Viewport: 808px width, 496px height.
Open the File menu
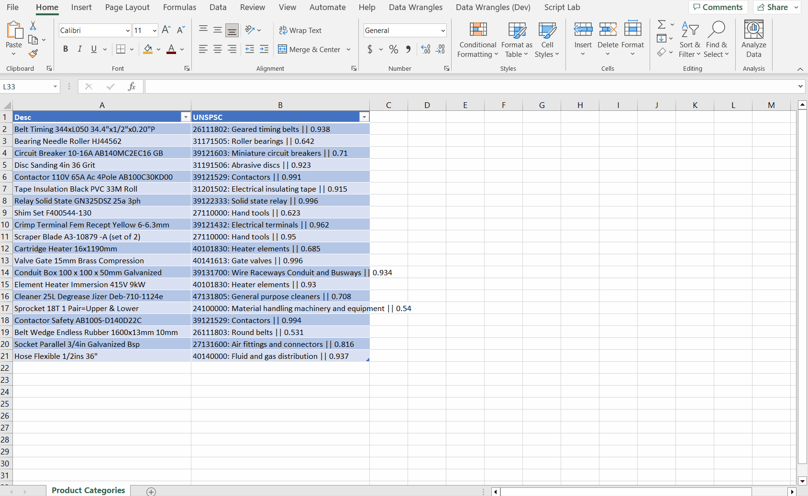[x=13, y=7]
